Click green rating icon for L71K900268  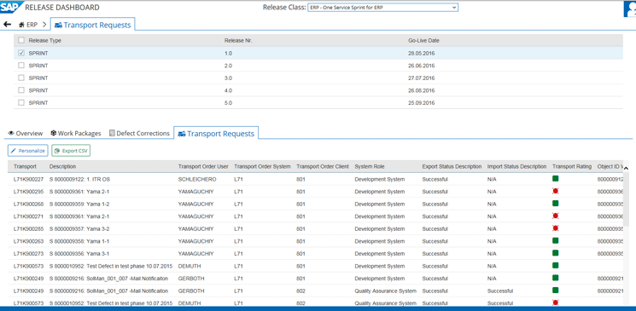click(x=555, y=204)
